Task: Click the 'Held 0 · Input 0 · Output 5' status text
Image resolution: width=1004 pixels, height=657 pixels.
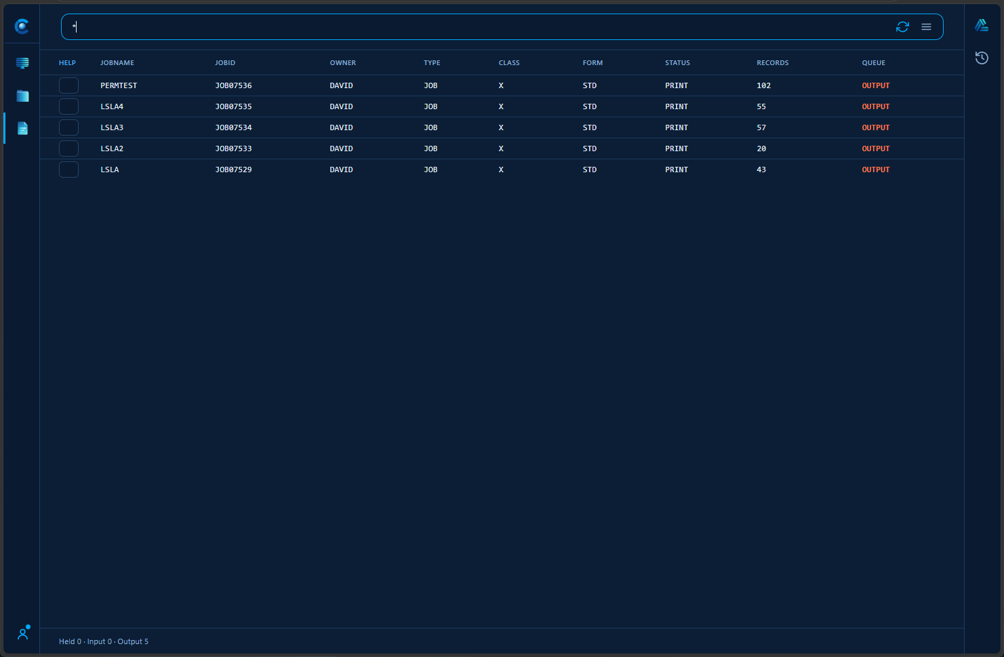Action: pos(104,641)
